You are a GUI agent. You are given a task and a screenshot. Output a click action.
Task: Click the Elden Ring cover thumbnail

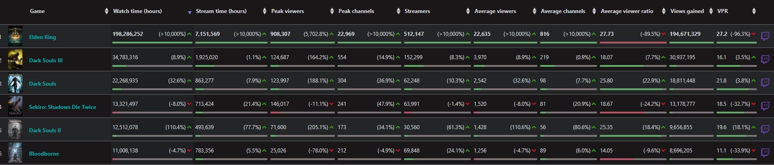(x=15, y=36)
